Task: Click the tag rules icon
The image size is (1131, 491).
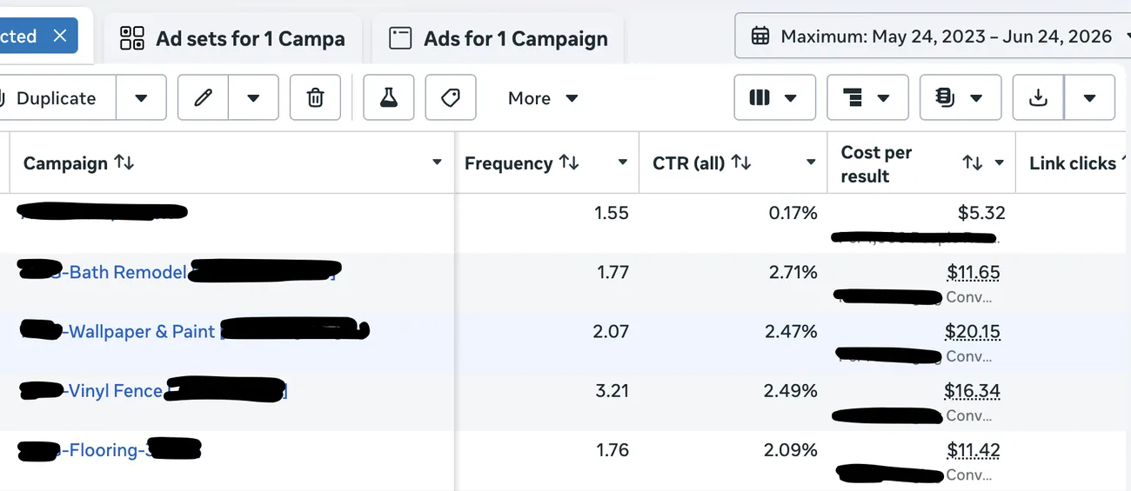Action: click(x=451, y=97)
